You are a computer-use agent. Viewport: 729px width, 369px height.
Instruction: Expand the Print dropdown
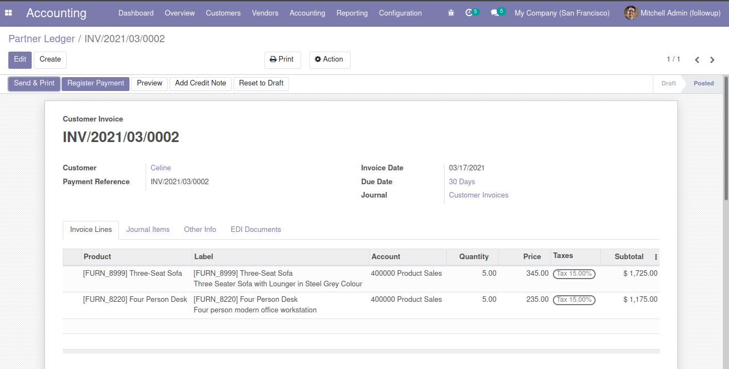[x=282, y=59]
